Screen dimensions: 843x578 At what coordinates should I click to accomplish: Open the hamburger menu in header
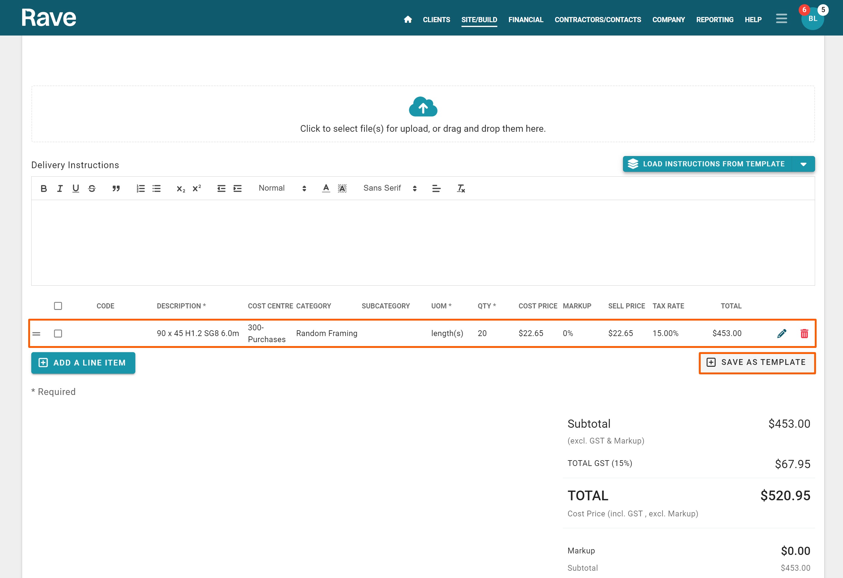781,19
